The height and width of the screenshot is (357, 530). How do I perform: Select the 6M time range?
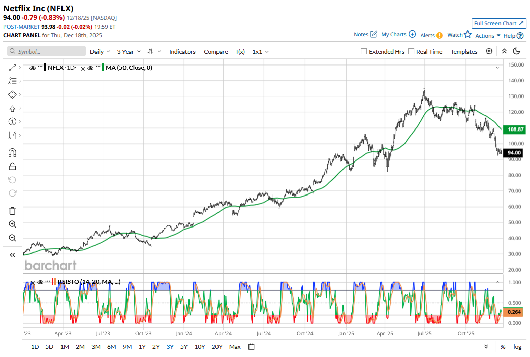(x=112, y=347)
